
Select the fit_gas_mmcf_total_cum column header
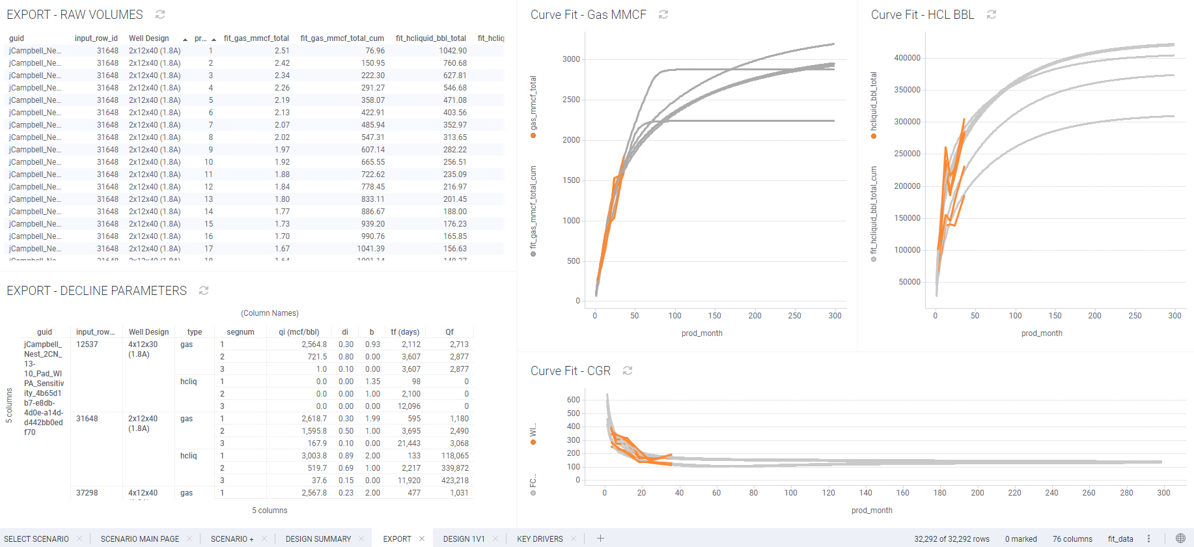click(x=342, y=38)
